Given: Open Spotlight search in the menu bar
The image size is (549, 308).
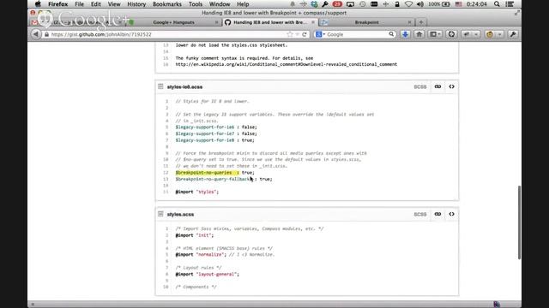Looking at the screenshot, I should click(497, 4).
